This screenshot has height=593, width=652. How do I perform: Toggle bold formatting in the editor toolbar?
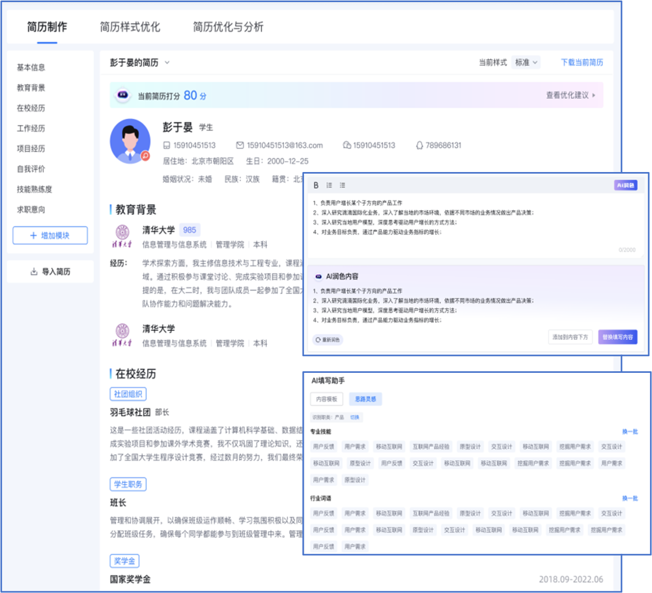pos(316,185)
